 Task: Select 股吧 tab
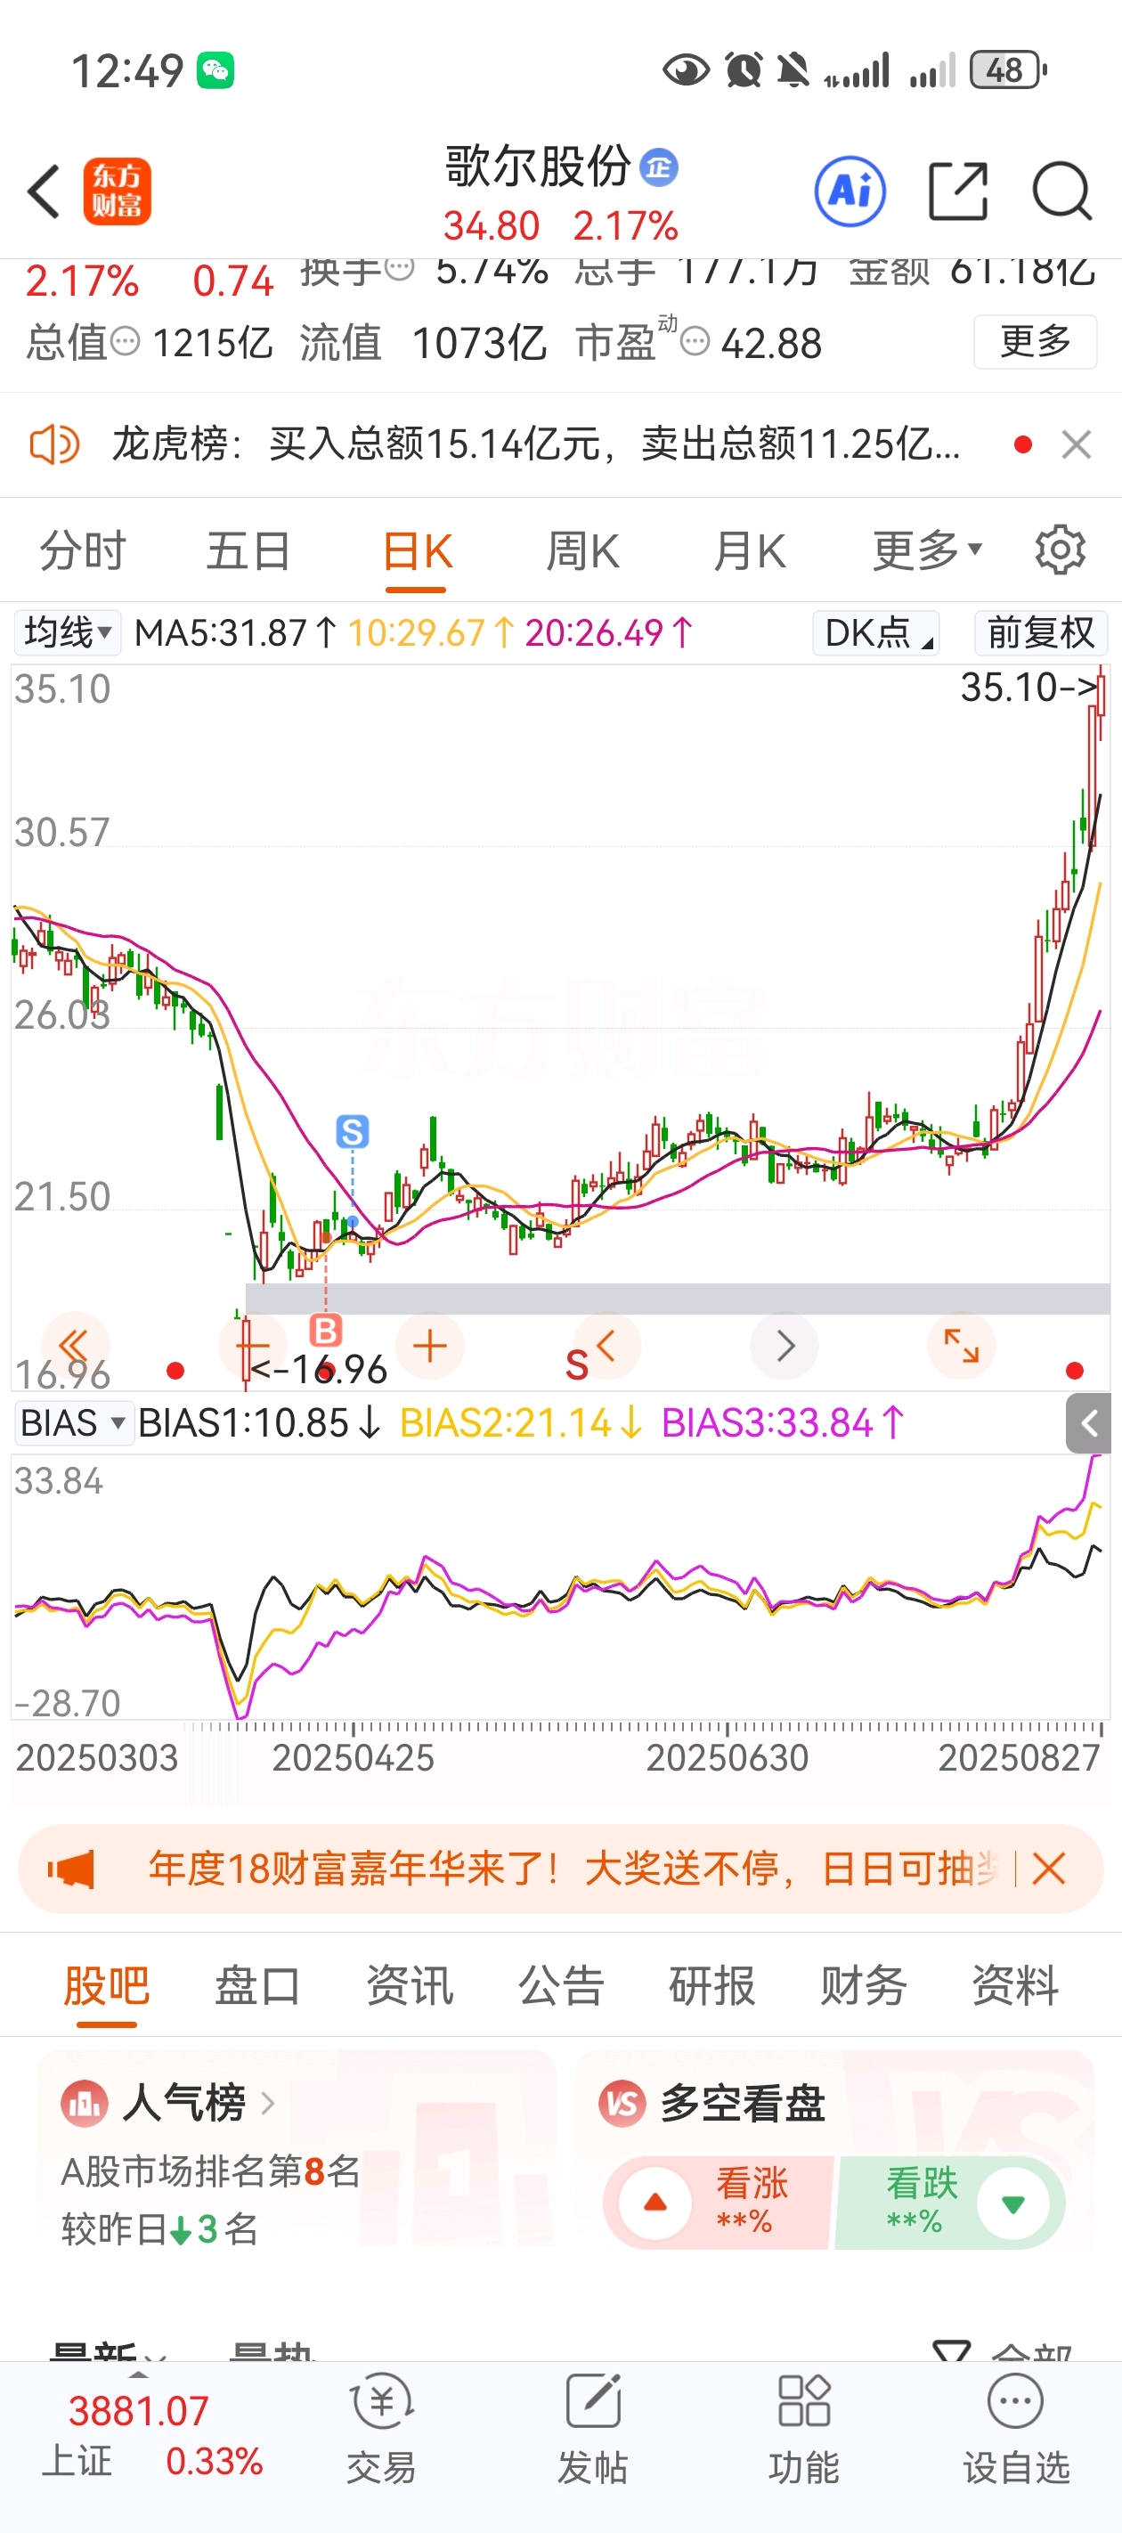tap(106, 1984)
